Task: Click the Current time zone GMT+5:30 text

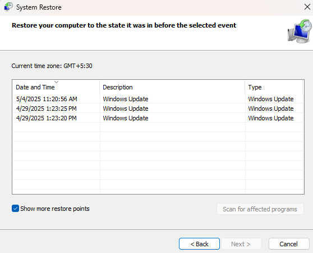Action: pyautogui.click(x=52, y=66)
